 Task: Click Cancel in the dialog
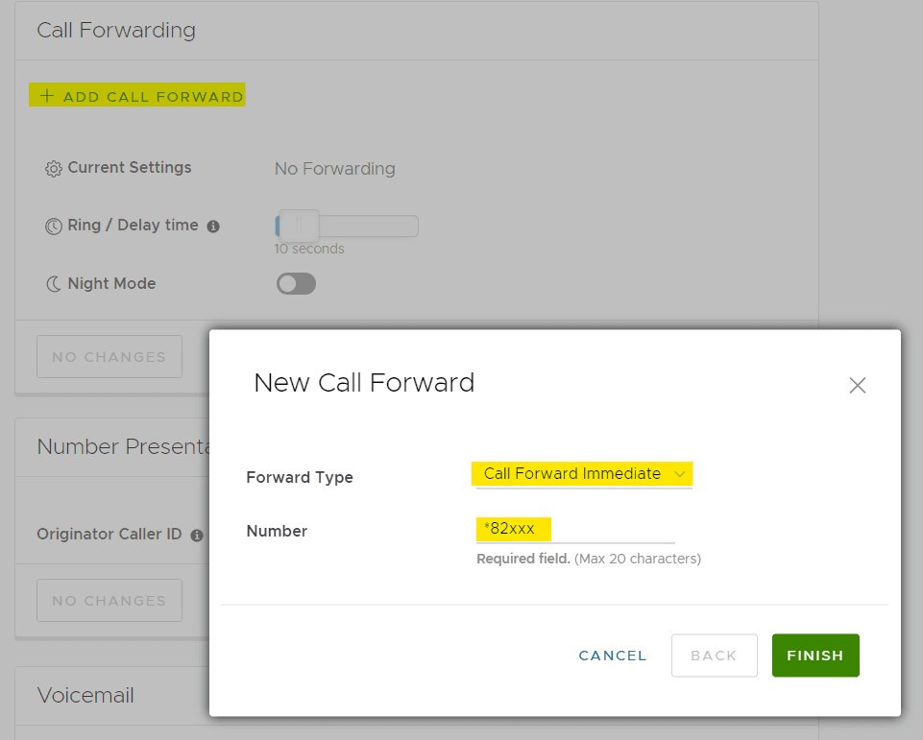coord(613,656)
